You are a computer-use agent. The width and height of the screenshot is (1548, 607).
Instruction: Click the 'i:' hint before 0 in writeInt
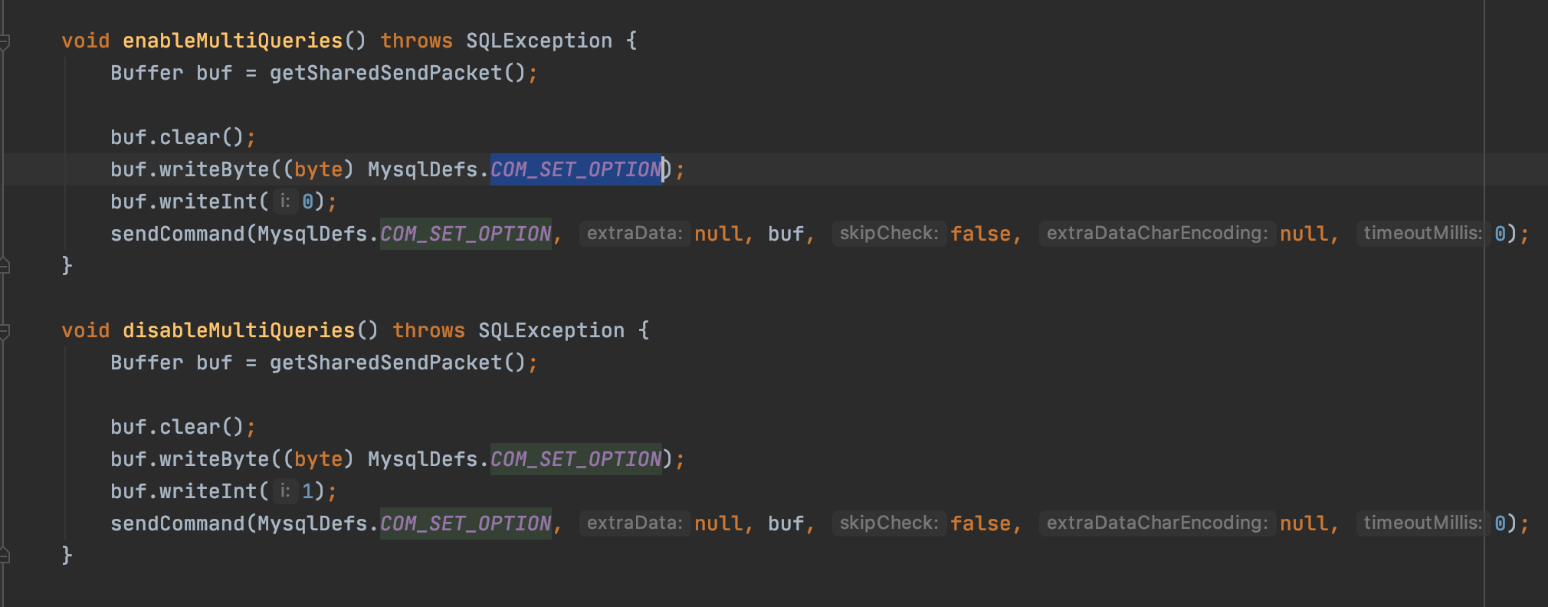point(285,202)
